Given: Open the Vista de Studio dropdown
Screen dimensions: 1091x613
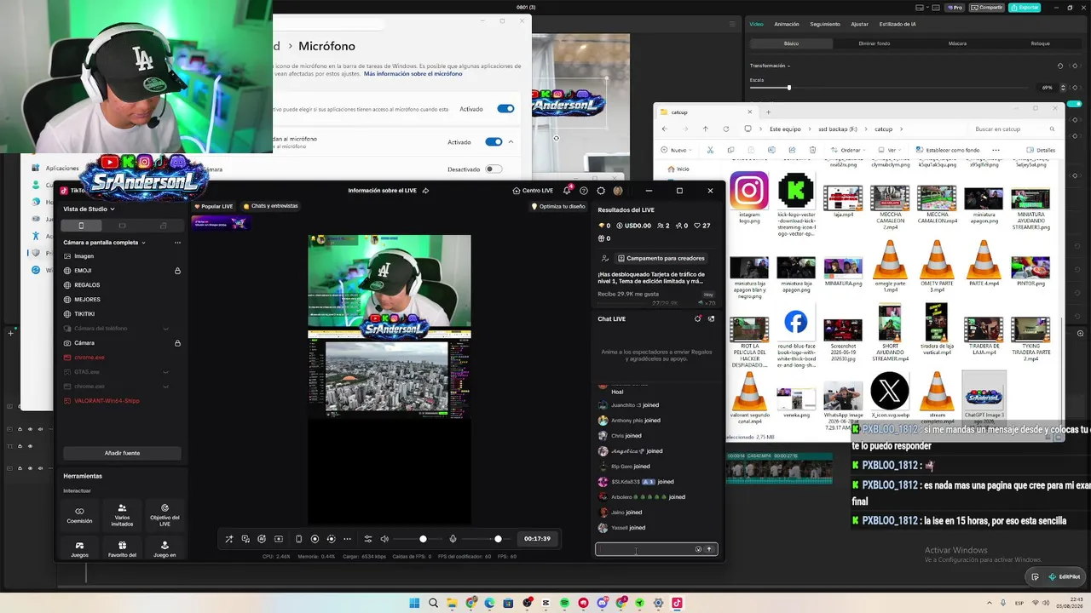Looking at the screenshot, I should coord(89,209).
